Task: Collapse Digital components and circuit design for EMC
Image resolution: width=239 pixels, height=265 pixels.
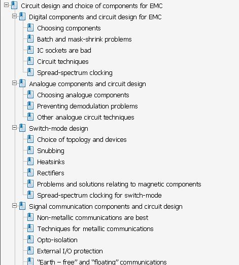Action: coord(14,16)
